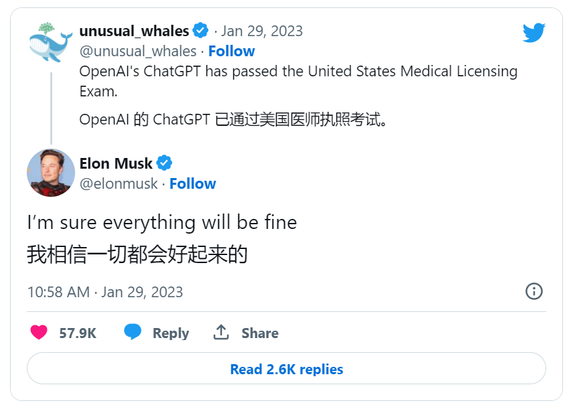The width and height of the screenshot is (569, 403).
Task: Follow the elonmusk account
Action: coord(192,183)
